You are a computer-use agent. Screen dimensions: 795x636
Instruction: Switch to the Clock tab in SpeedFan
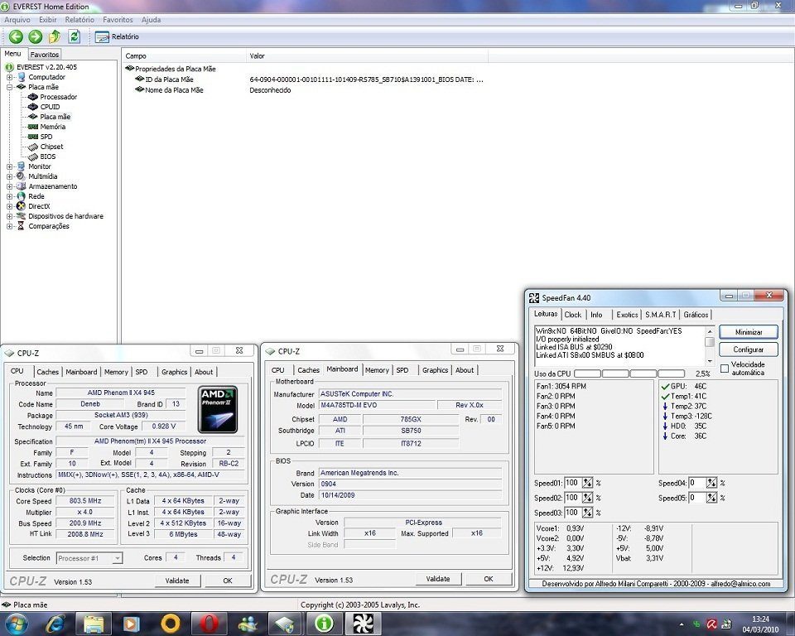click(x=573, y=315)
